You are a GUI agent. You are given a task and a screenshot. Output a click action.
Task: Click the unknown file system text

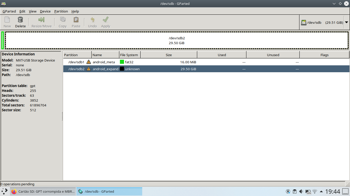click(132, 69)
